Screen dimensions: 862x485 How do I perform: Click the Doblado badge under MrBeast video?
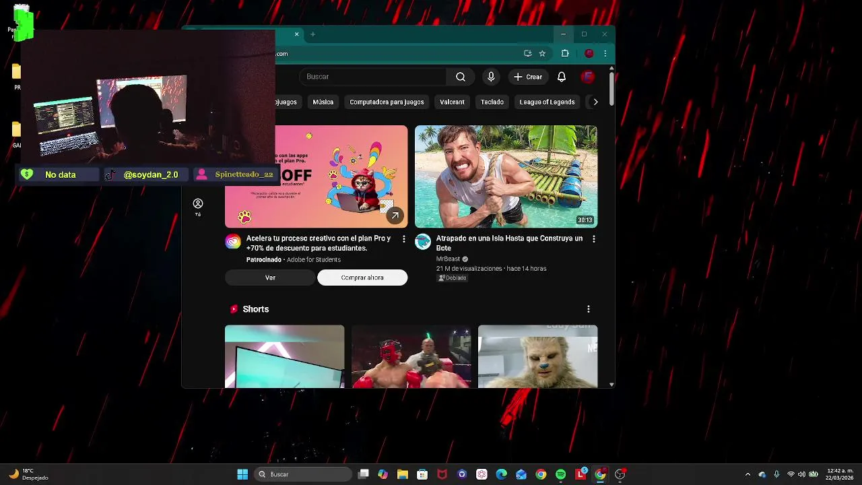(452, 278)
